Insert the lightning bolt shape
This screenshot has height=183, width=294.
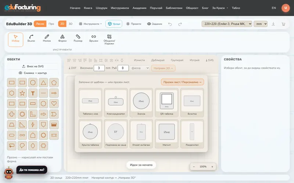[x=33, y=124]
